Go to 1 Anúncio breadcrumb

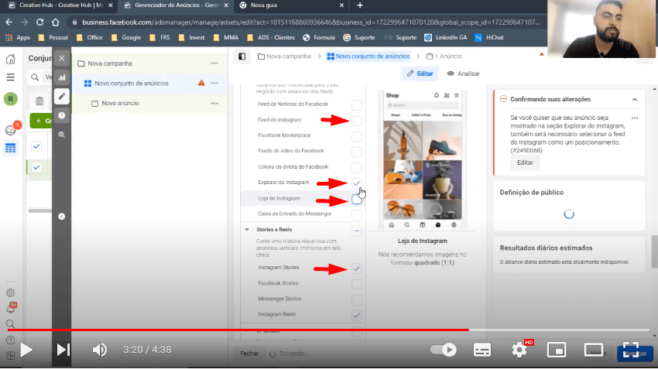(444, 56)
